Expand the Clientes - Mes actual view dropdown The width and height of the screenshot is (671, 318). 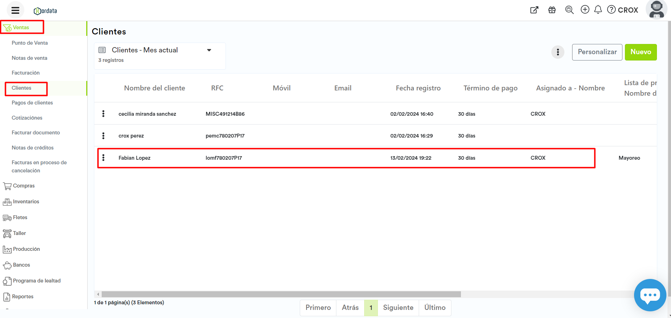click(x=209, y=50)
